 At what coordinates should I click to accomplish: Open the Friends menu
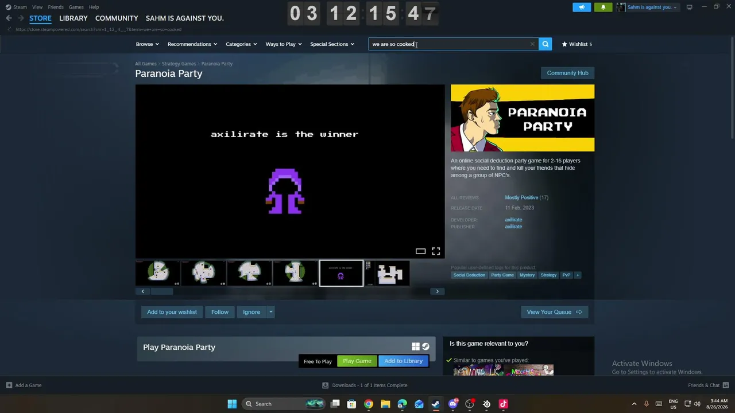coord(56,7)
